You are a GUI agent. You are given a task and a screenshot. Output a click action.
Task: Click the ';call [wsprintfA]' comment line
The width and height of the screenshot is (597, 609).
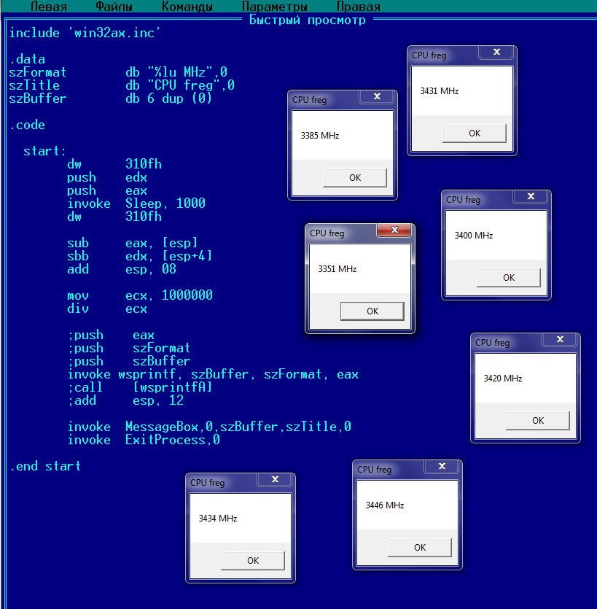[140, 387]
